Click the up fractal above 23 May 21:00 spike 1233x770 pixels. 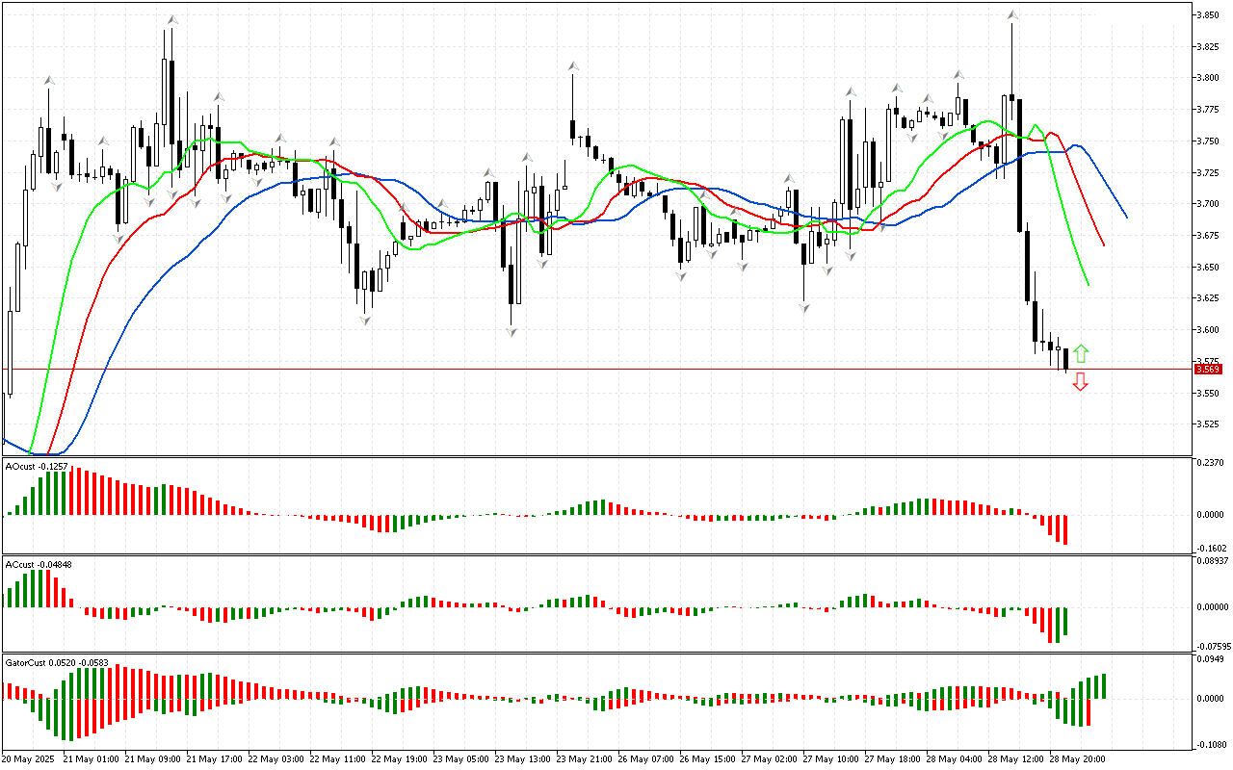click(x=572, y=66)
